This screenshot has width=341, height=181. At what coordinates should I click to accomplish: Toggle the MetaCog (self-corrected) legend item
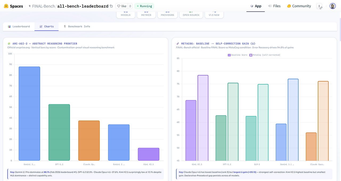pos(265,55)
